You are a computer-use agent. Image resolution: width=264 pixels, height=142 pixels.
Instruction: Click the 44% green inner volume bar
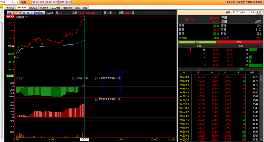click(197, 42)
